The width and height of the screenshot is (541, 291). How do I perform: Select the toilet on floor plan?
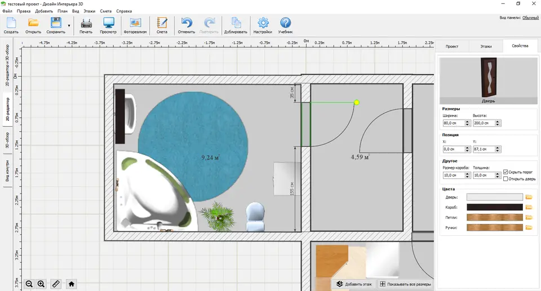(x=255, y=217)
